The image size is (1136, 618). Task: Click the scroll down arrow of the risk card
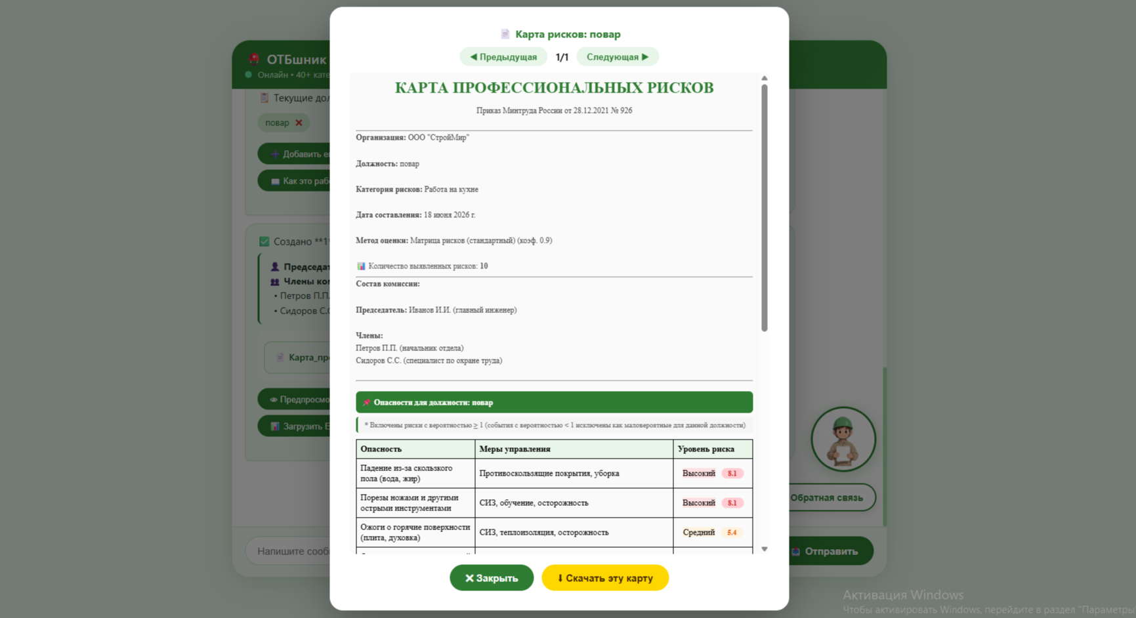pyautogui.click(x=765, y=549)
